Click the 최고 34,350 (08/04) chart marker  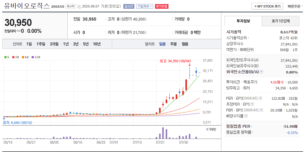(175, 61)
